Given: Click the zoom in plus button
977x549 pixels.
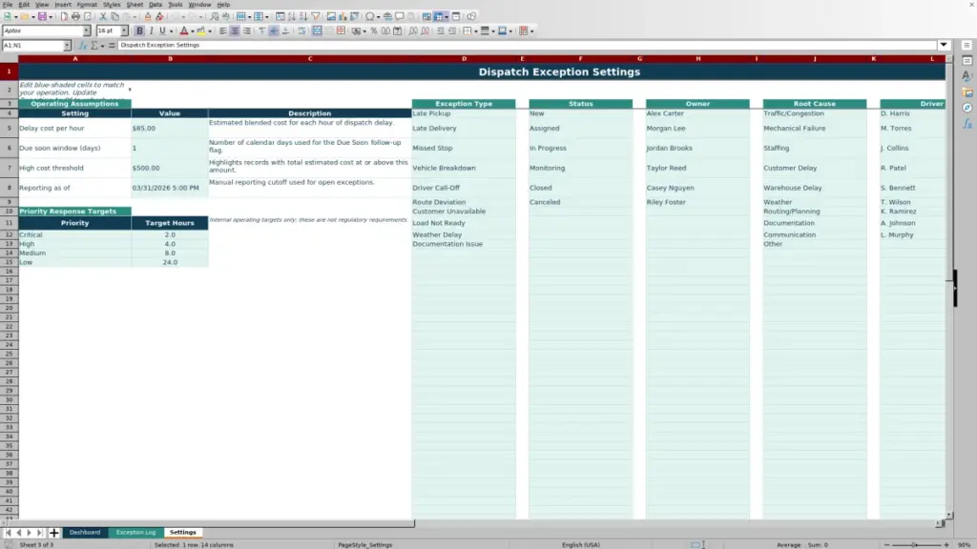Looking at the screenshot, I should 946,544.
